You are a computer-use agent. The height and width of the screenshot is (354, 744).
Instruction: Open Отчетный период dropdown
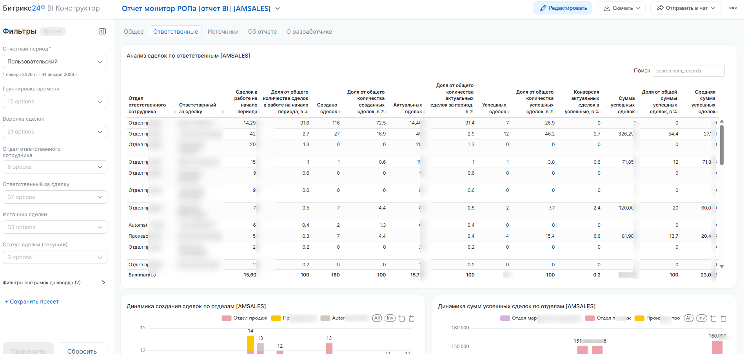[x=55, y=61]
